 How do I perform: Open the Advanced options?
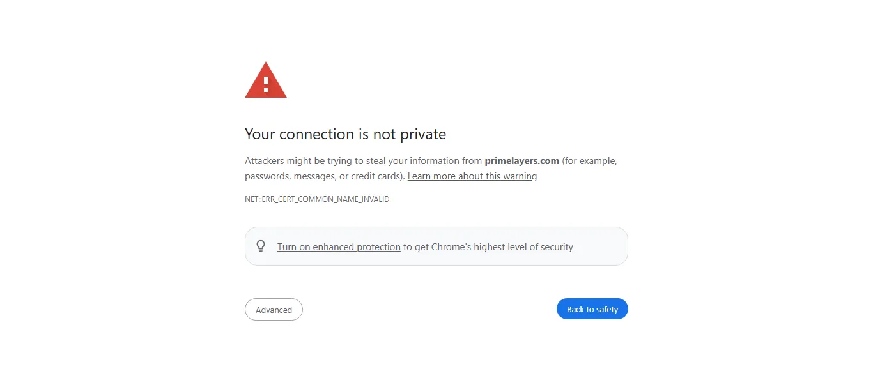point(274,310)
